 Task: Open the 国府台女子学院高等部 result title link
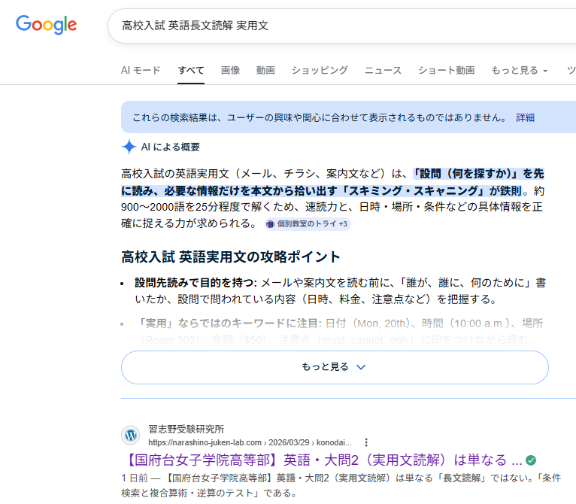(322, 460)
